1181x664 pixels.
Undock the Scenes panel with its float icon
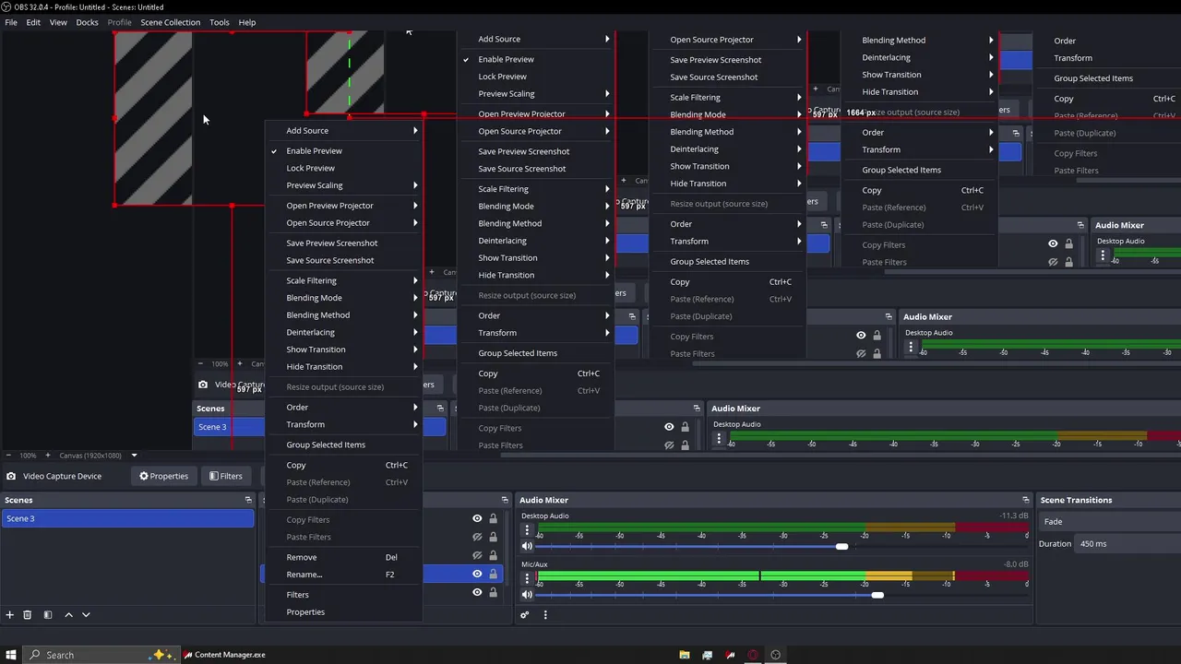point(248,500)
